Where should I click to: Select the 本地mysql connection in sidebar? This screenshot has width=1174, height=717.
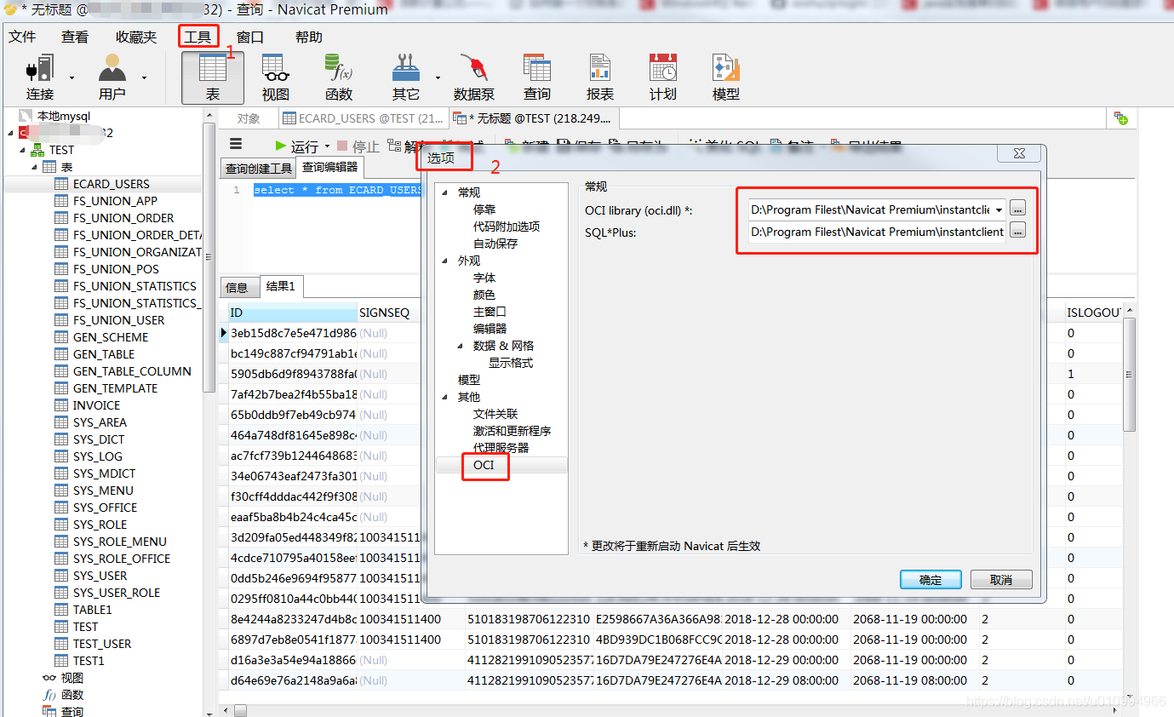click(x=63, y=116)
